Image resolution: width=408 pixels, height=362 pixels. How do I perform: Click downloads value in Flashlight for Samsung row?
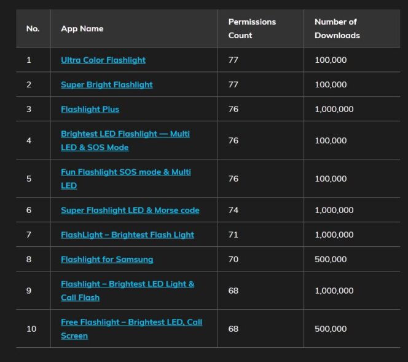point(331,260)
